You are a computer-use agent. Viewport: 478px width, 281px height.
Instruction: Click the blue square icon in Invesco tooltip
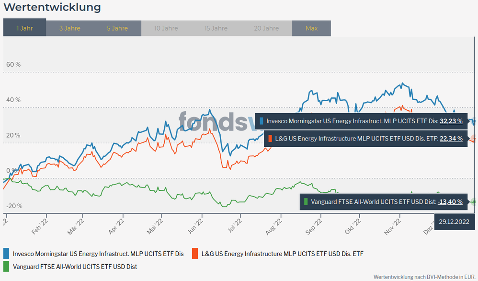tap(261, 121)
